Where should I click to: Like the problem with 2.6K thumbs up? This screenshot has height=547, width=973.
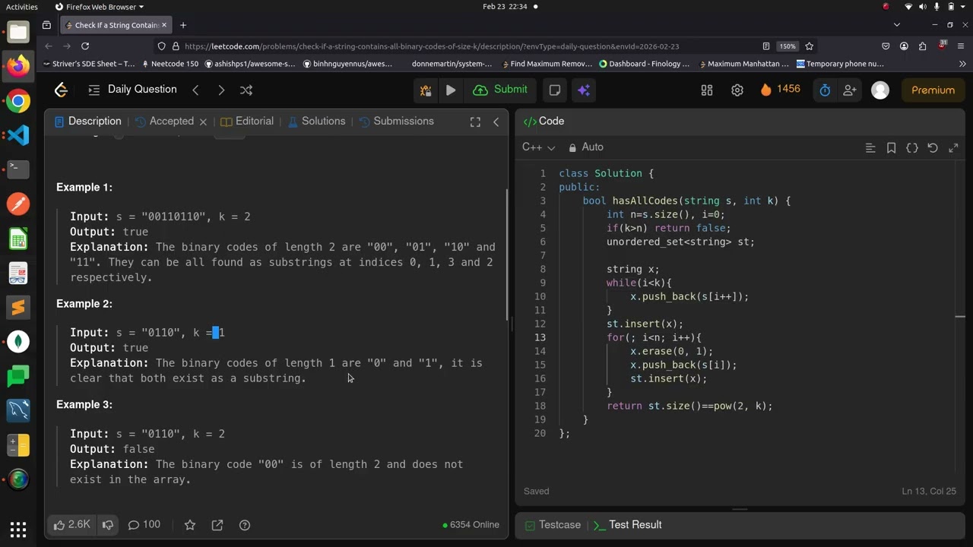[72, 525]
